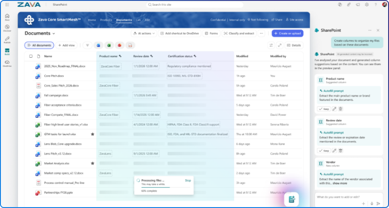Open the help question mark icon
This screenshot has width=389, height=208.
tap(376, 4)
